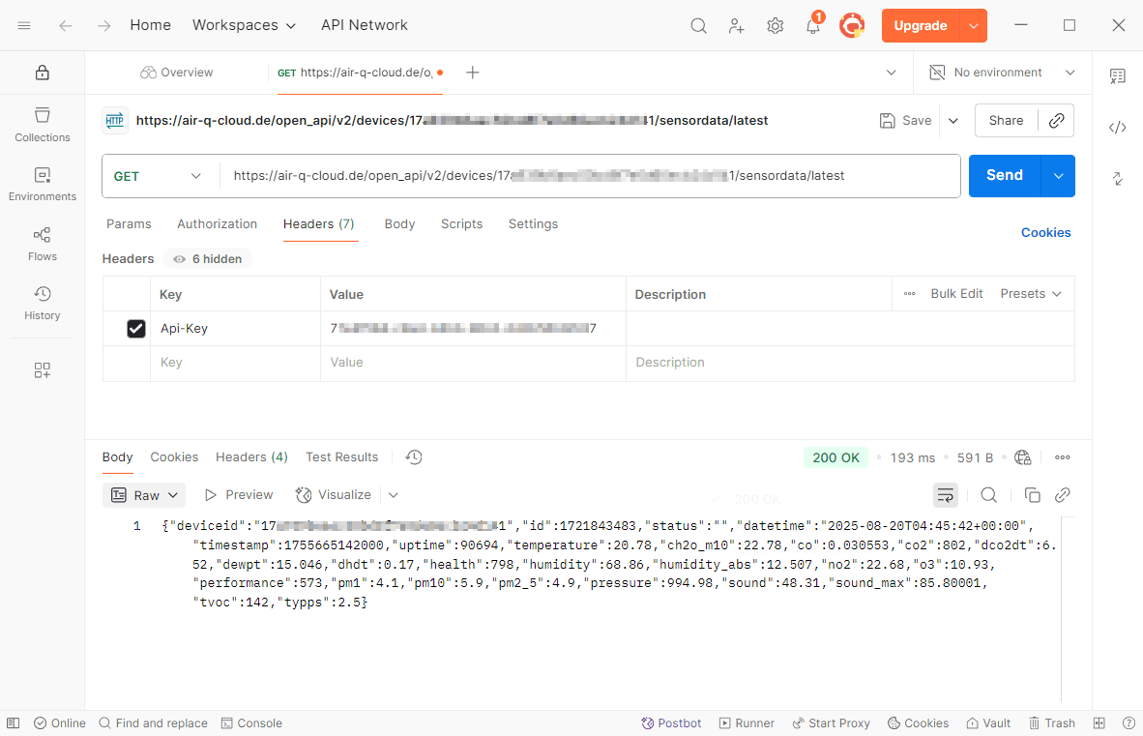Screen dimensions: 1143x736
Task: Open Postbot from the status bar
Action: (671, 722)
